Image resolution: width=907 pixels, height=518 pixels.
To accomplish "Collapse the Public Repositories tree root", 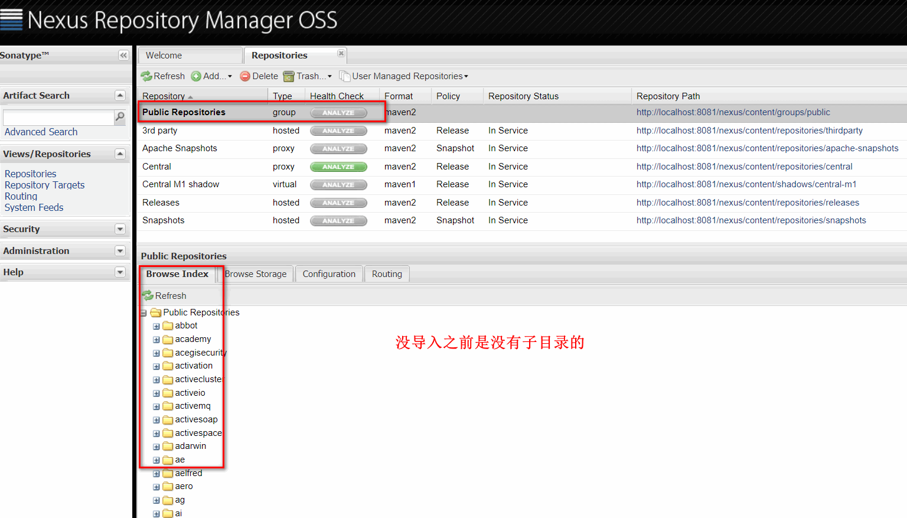I will click(x=143, y=313).
